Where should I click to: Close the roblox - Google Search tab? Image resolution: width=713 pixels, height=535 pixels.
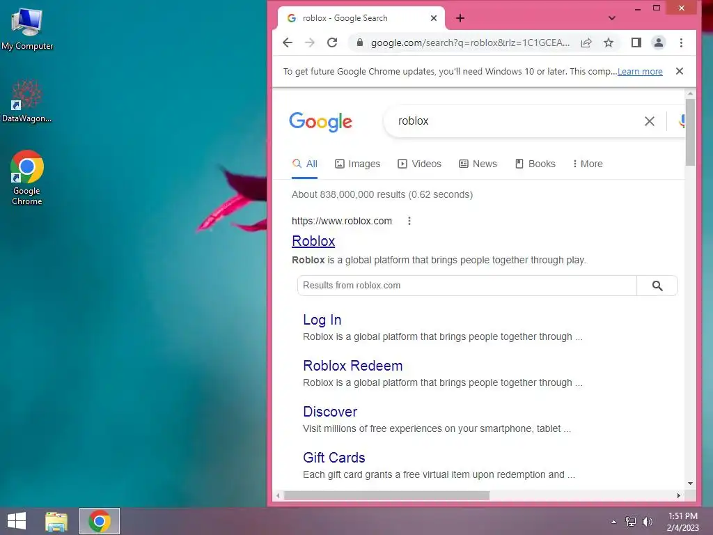click(x=433, y=18)
